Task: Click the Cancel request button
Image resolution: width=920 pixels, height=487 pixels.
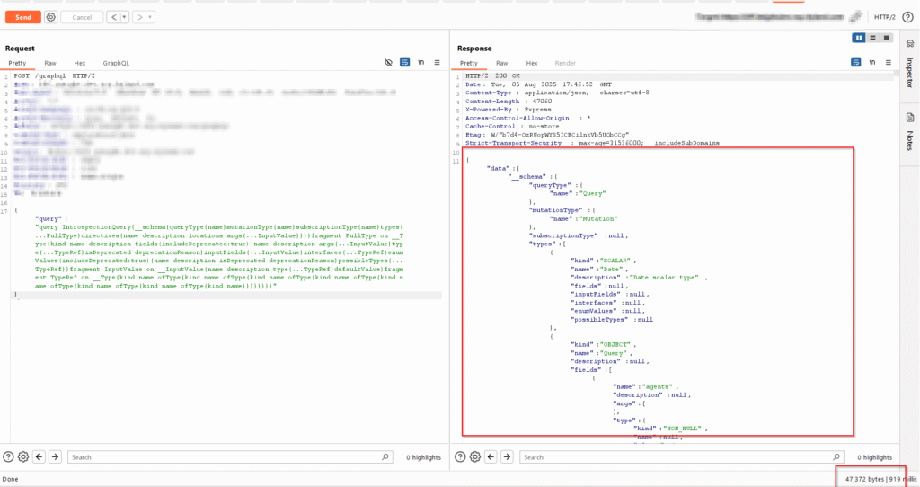Action: click(82, 17)
